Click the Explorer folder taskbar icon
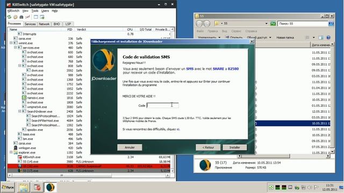Viewport: 344px width, 193px height. coord(23,188)
